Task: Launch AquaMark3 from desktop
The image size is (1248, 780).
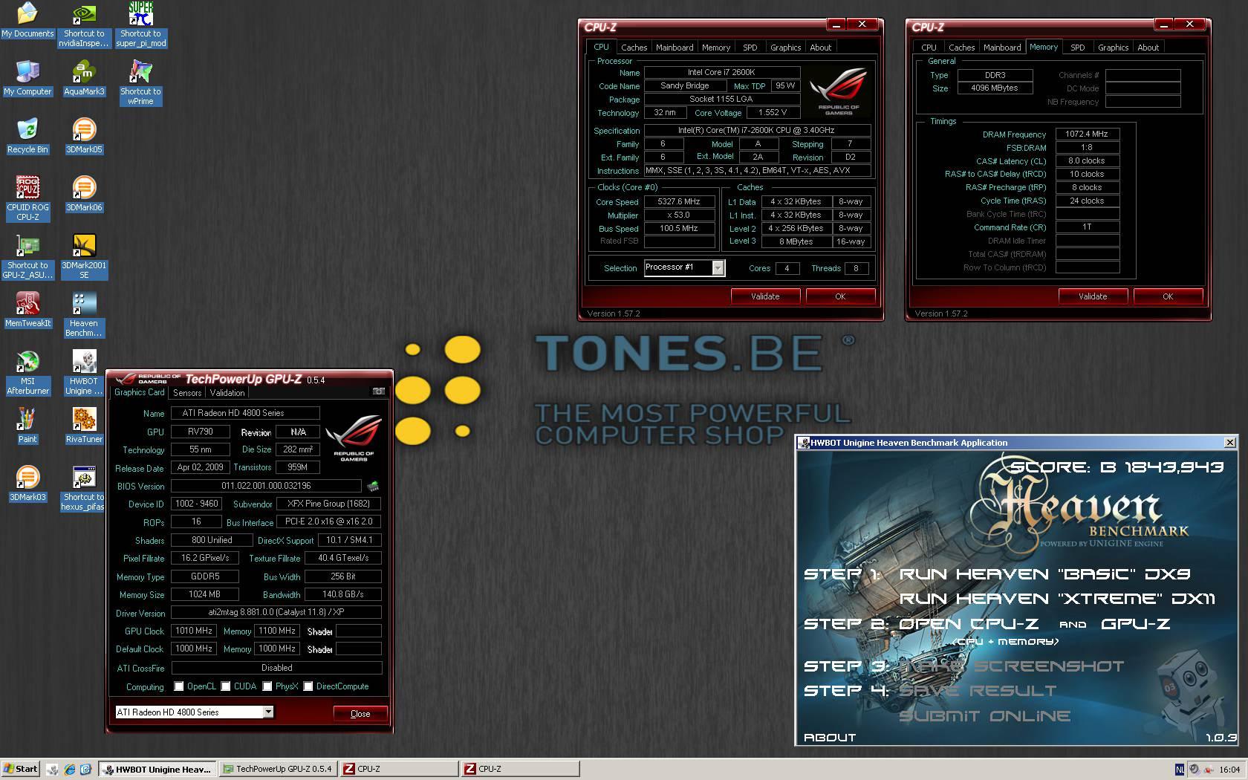Action: tap(84, 78)
